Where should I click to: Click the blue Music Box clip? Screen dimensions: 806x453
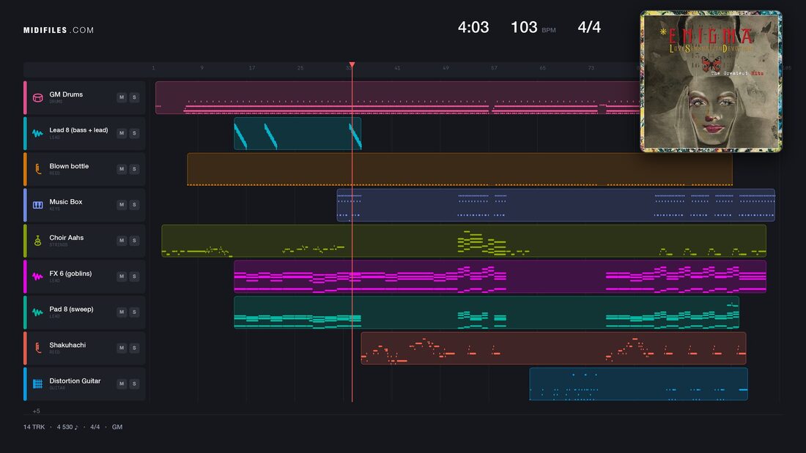click(x=555, y=205)
